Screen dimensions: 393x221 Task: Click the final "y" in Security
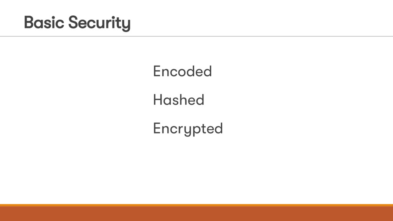(x=126, y=25)
